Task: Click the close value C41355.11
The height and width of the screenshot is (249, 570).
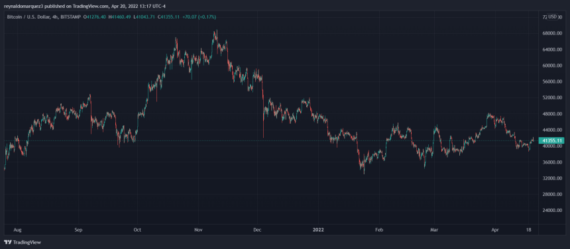Action: coord(168,17)
